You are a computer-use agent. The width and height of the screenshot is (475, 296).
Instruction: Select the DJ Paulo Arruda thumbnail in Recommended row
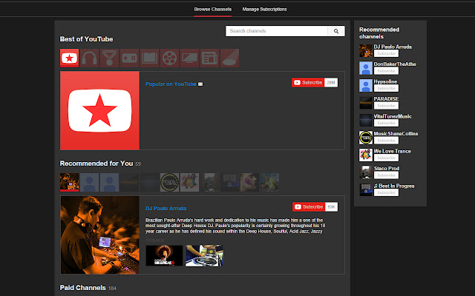tap(69, 182)
